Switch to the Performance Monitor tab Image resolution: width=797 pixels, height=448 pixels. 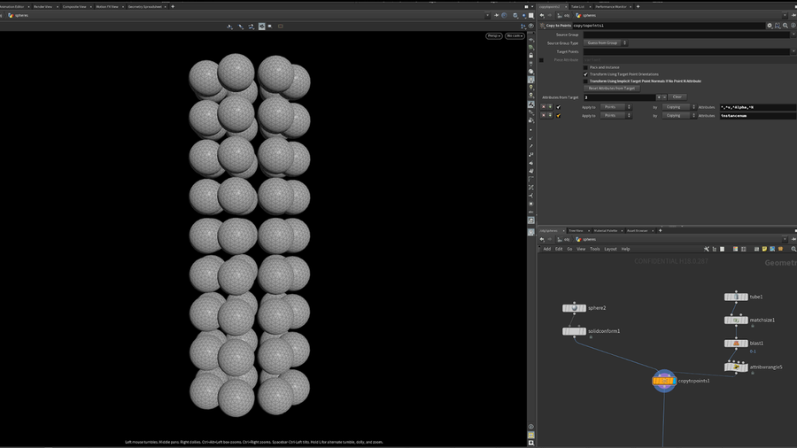point(611,6)
